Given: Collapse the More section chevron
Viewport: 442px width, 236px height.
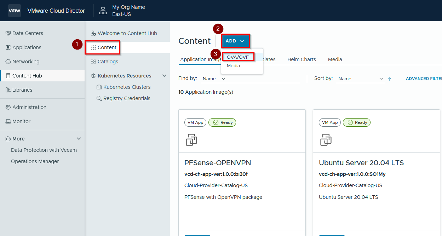Looking at the screenshot, I should pyautogui.click(x=79, y=139).
